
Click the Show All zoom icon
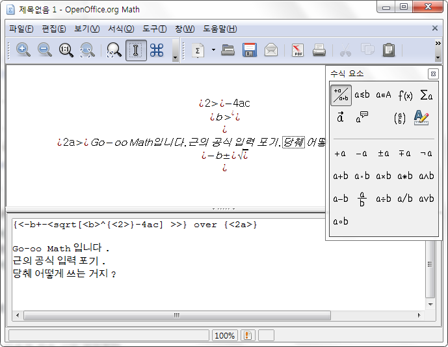87,50
